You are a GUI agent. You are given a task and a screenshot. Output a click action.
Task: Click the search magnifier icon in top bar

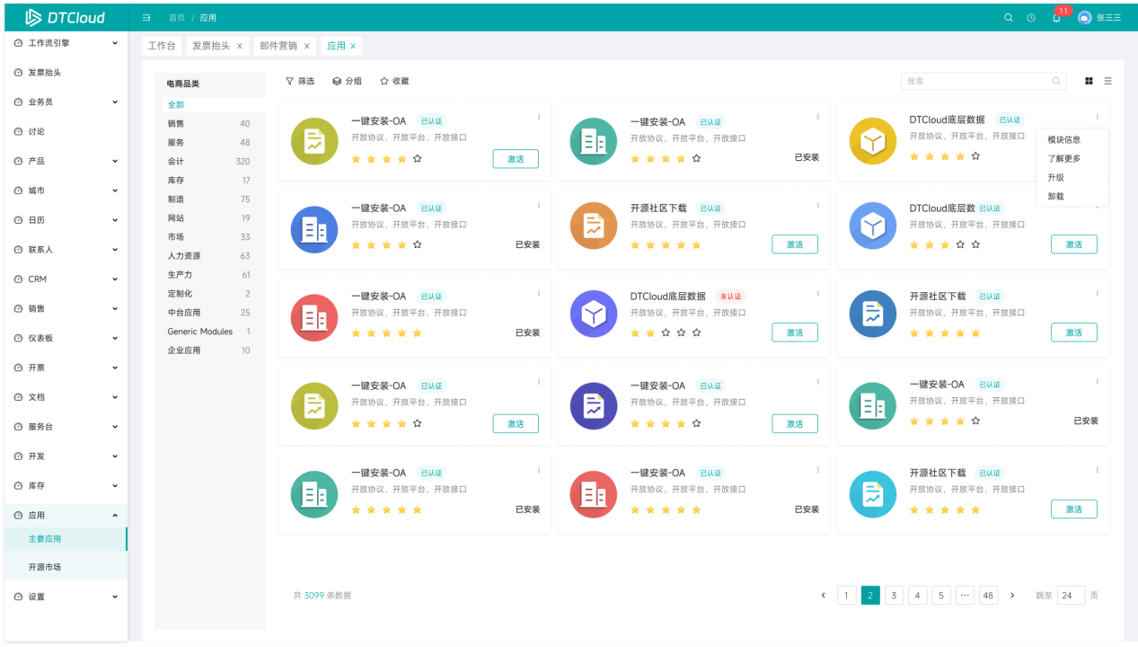[x=1009, y=18]
